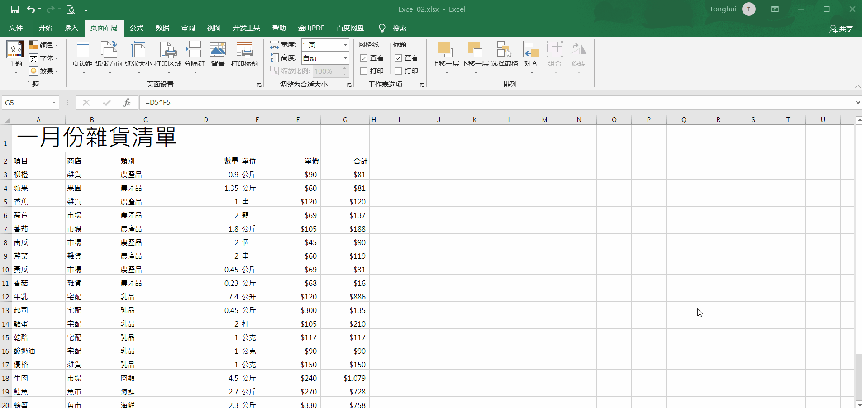Screen dimensions: 862x408
Task: Toggle Gridlines Print (网格线 打印) checkbox
Action: [x=364, y=71]
